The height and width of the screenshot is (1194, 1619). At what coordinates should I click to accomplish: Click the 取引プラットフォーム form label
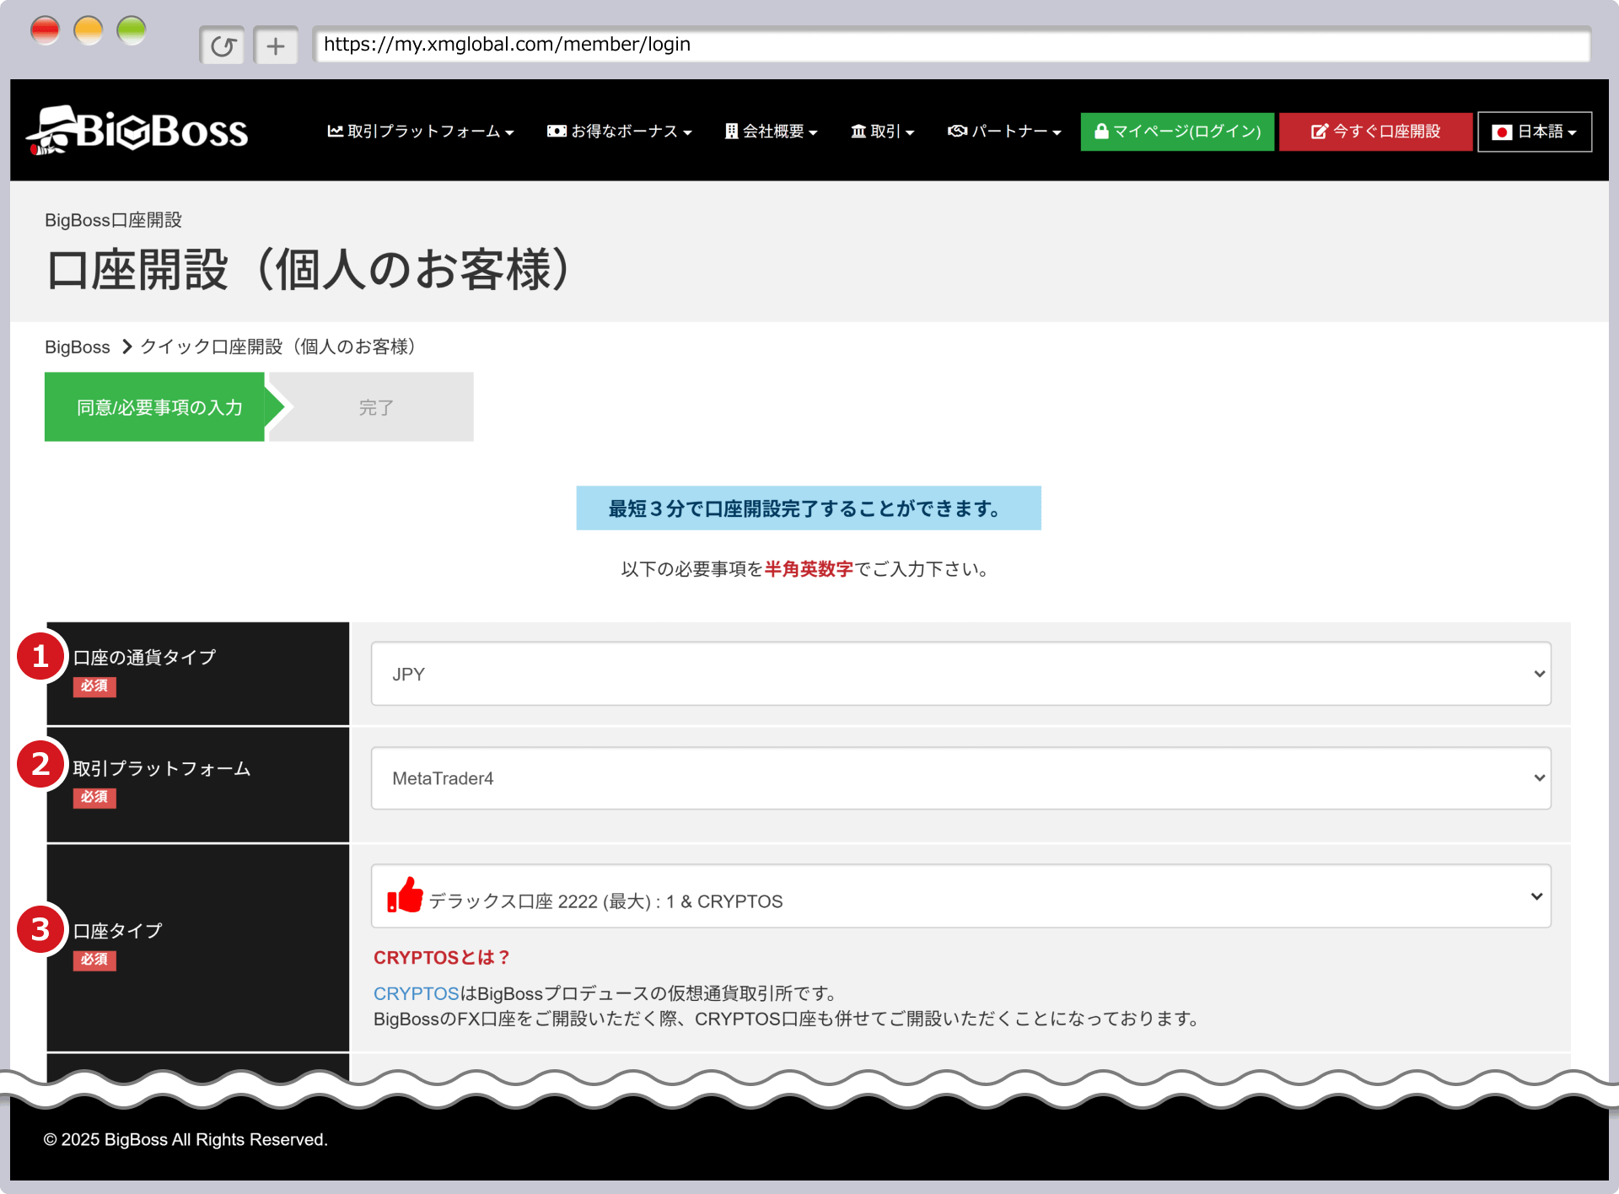162,768
